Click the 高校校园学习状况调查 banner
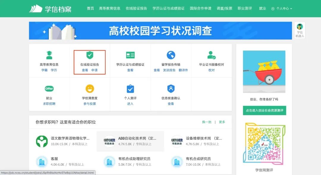 (x=160, y=31)
